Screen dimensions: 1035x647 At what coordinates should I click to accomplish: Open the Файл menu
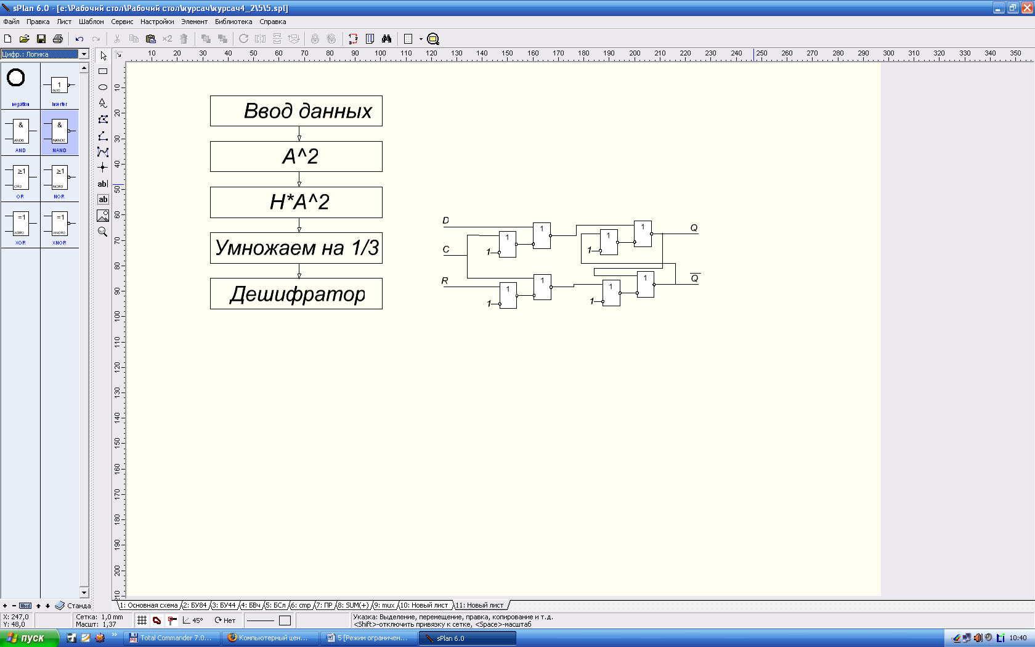[12, 22]
